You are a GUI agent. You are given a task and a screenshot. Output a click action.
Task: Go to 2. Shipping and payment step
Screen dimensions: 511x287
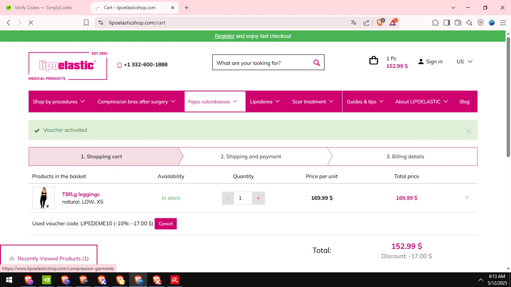tap(251, 157)
